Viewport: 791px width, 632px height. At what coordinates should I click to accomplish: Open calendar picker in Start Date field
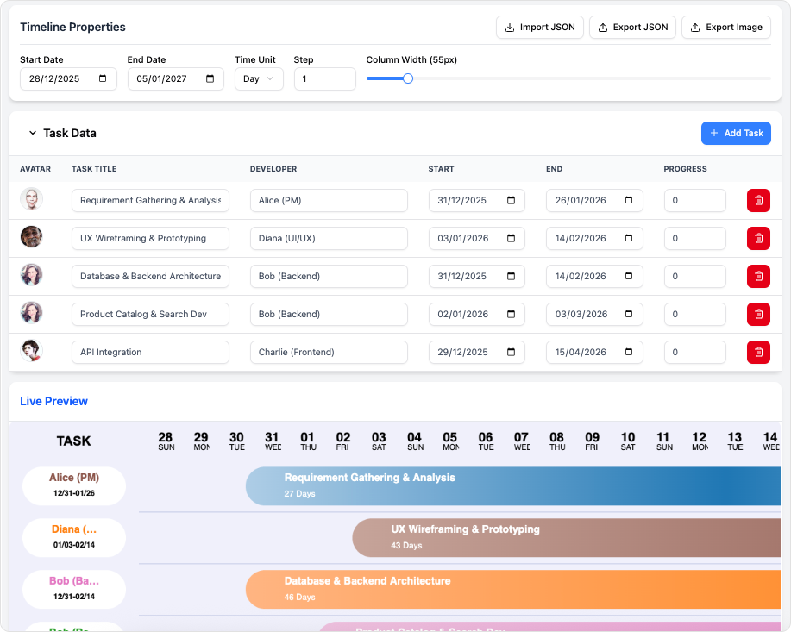[103, 79]
